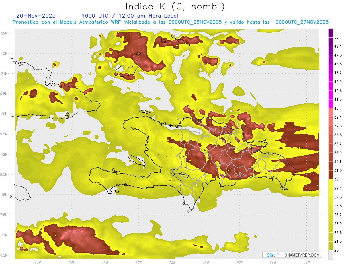Click colorbar value "45.2"
This screenshot has width=344, height=266.
click(338, 73)
